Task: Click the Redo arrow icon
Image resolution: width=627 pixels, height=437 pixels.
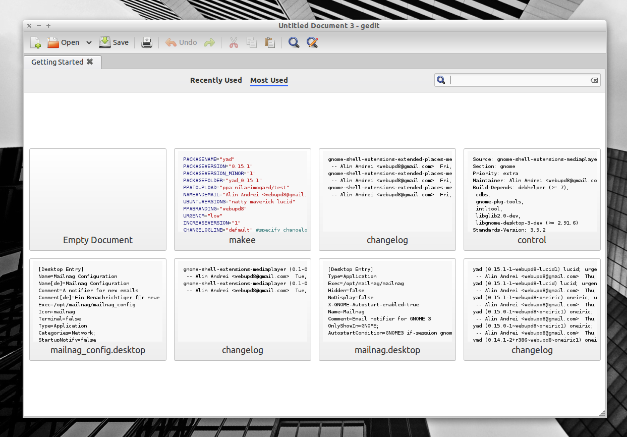Action: point(209,42)
